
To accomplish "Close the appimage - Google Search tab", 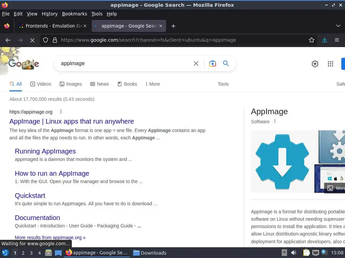I will [161, 26].
